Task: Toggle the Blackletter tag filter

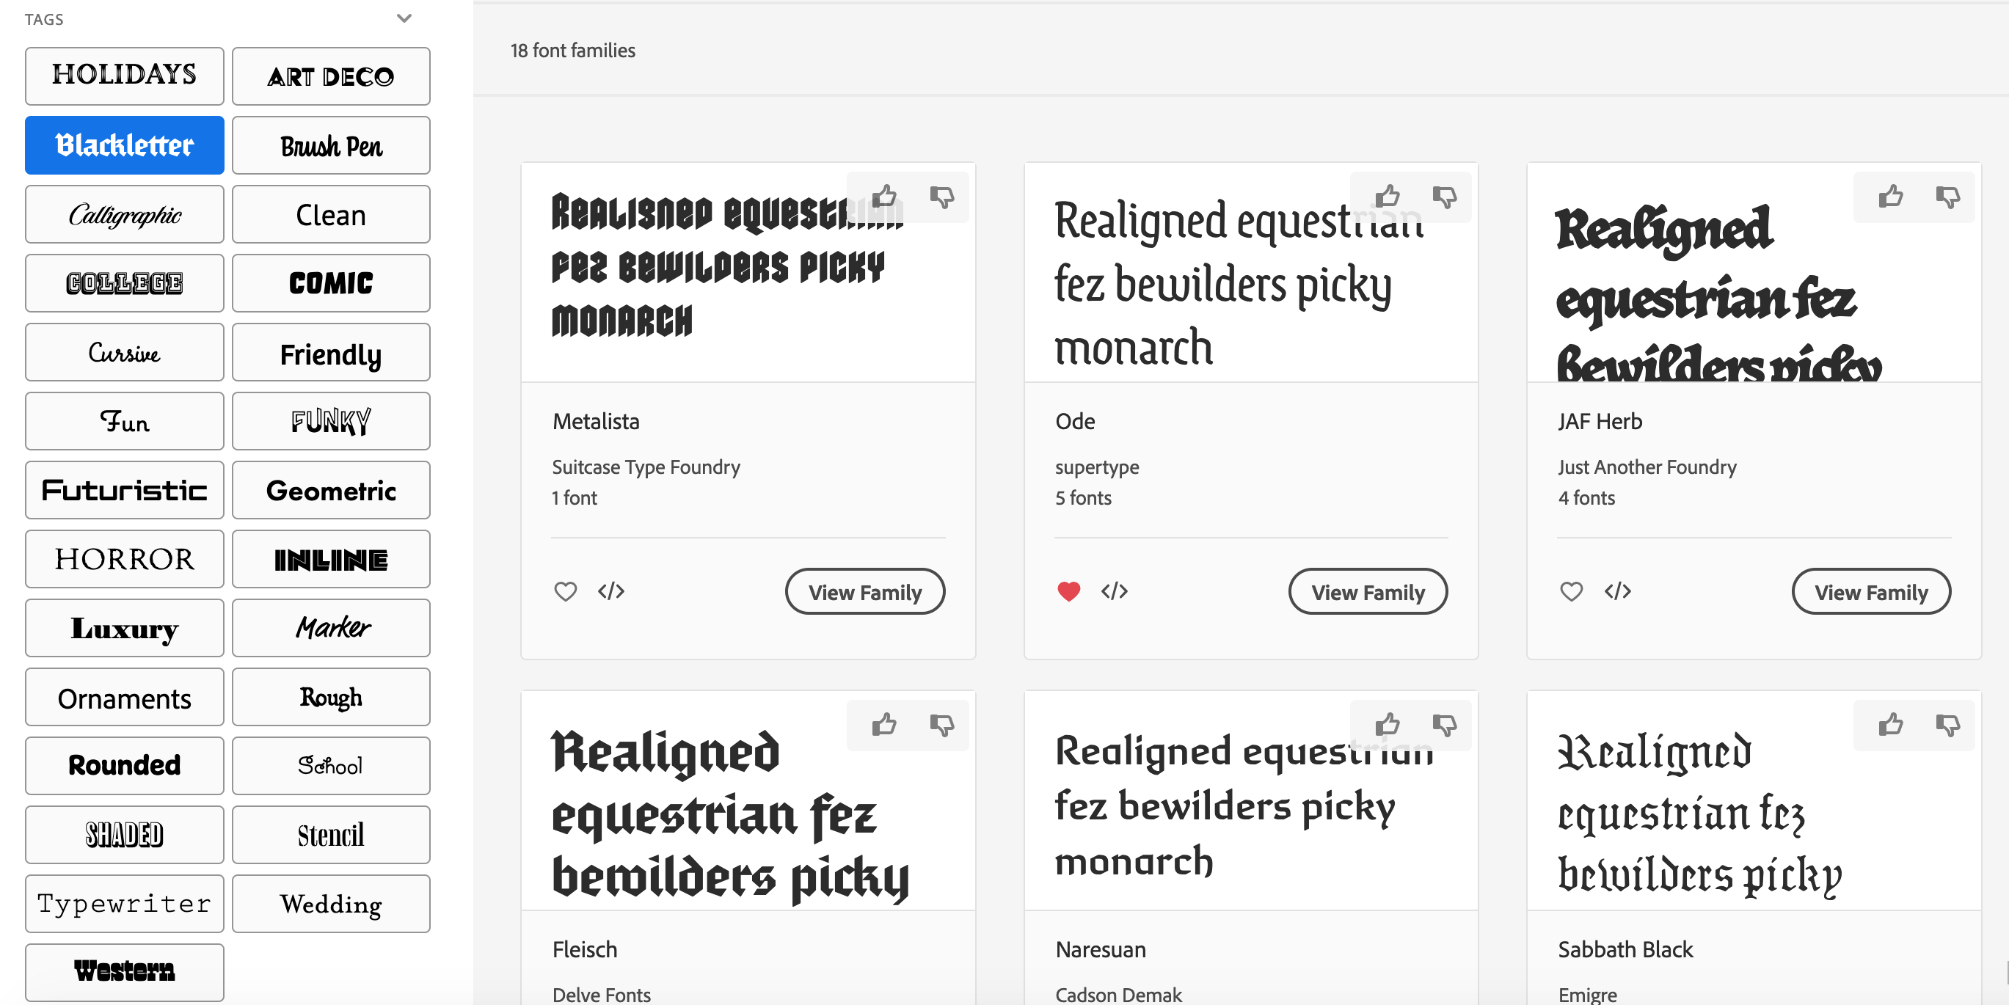Action: tap(123, 144)
